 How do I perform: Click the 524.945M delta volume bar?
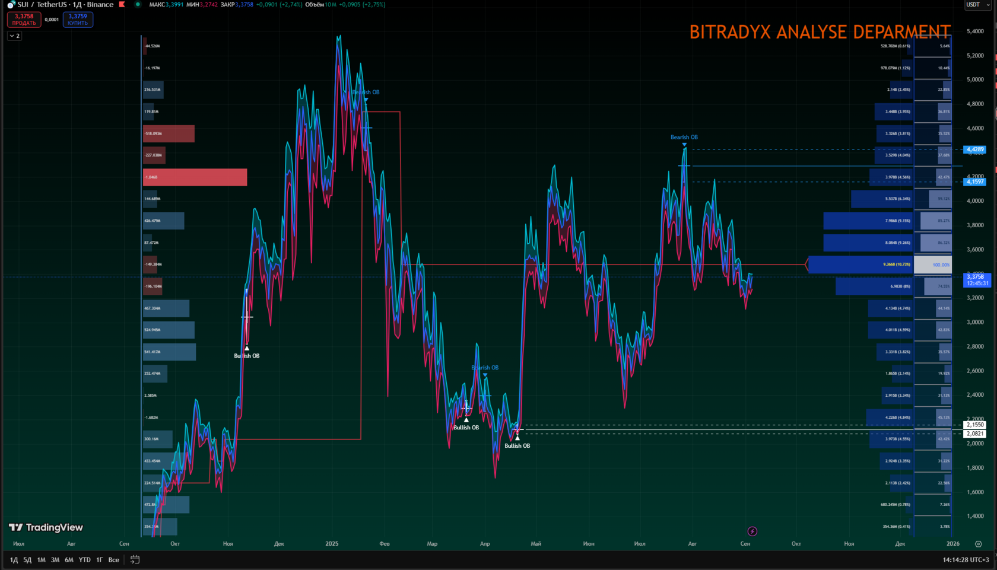point(169,330)
